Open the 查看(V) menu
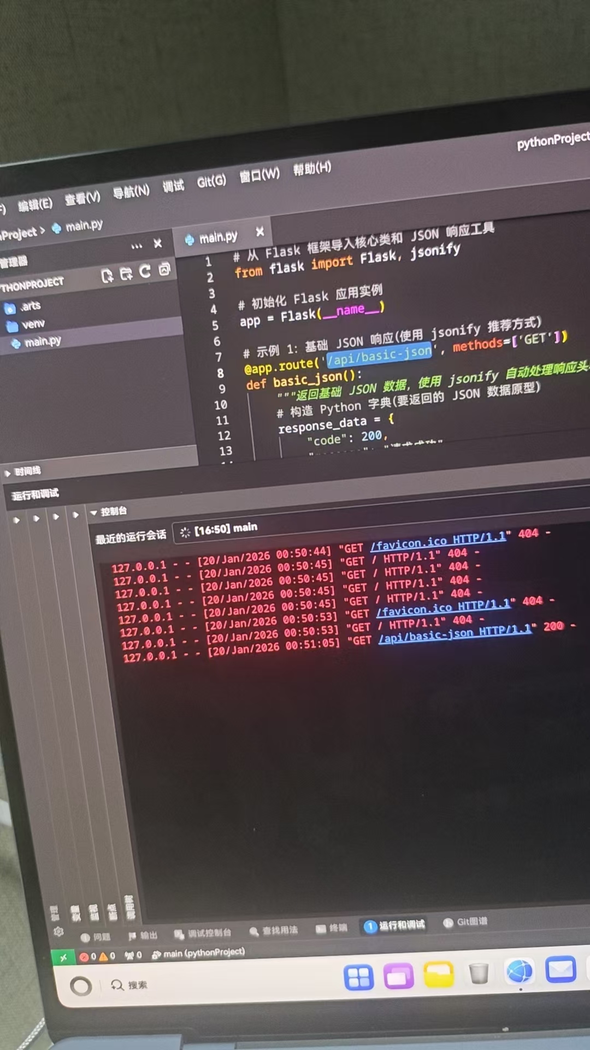The height and width of the screenshot is (1050, 590). tap(82, 198)
